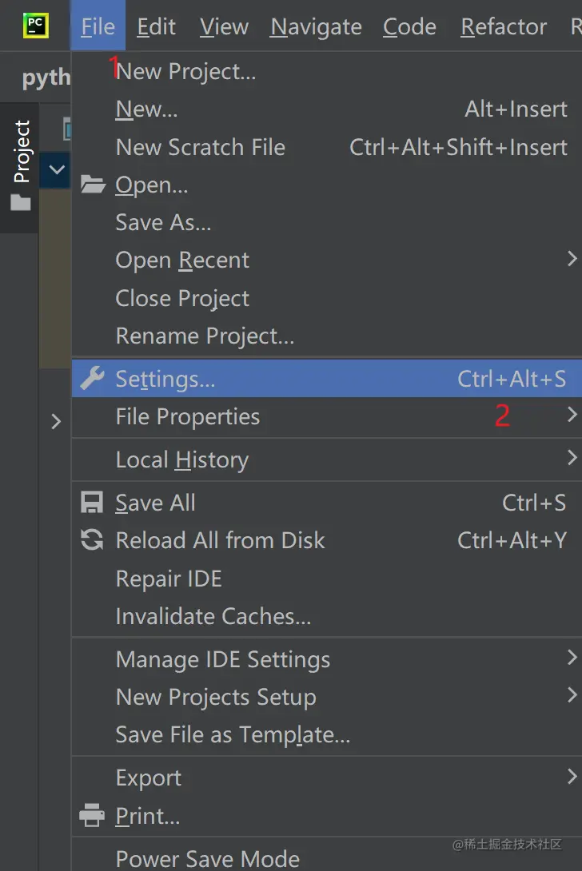Expand the Local History submenu arrow

click(x=572, y=458)
